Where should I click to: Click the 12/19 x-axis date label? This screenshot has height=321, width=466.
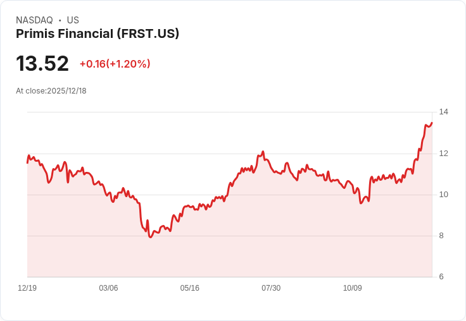pyautogui.click(x=27, y=288)
